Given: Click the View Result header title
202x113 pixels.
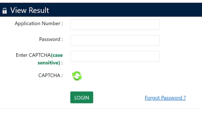Looking at the screenshot, I should (x=30, y=10).
